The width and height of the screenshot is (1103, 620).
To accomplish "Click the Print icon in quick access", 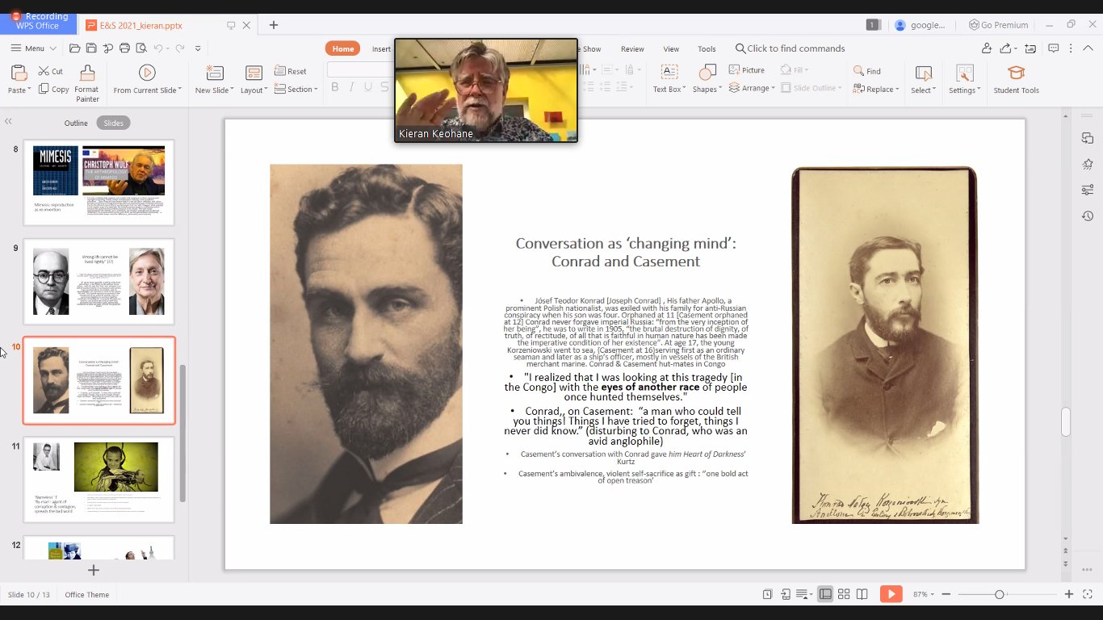I will [124, 48].
